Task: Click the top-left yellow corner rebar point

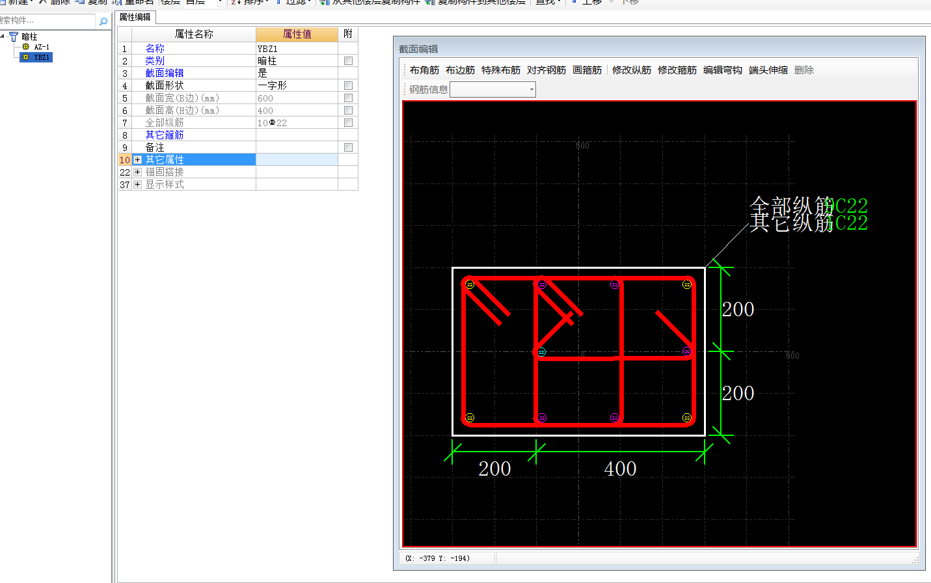Action: point(470,284)
